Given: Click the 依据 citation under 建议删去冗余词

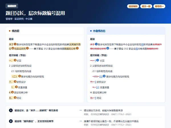Looking at the screenshot, I should [x=107, y=114].
